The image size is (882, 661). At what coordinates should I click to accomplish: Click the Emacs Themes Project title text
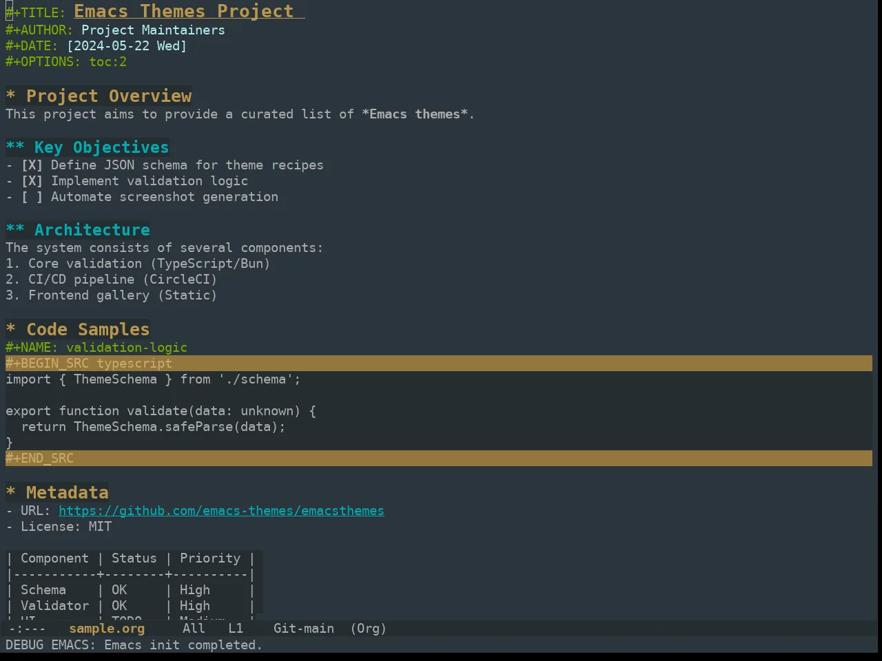click(184, 12)
